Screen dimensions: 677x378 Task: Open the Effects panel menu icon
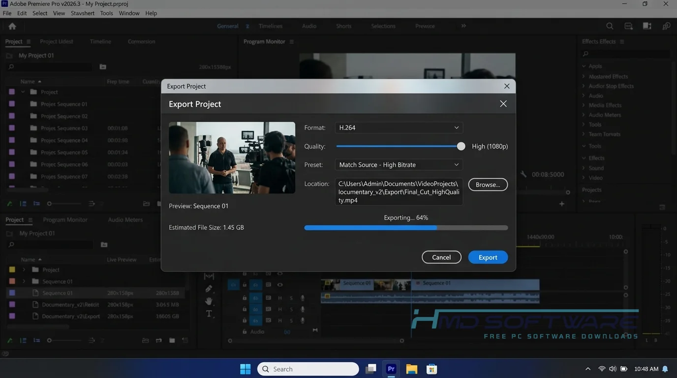pyautogui.click(x=622, y=41)
